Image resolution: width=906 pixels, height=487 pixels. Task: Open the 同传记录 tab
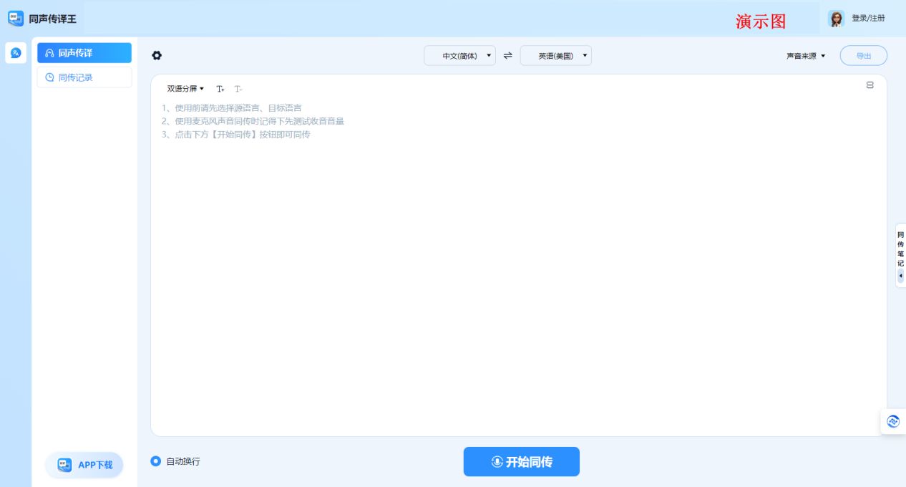click(84, 77)
